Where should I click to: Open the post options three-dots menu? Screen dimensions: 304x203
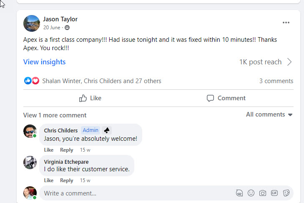(x=286, y=23)
